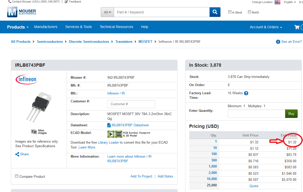Click the See an Error? link
Image resolution: width=303 pixels, height=192 pixels.
coord(292,42)
